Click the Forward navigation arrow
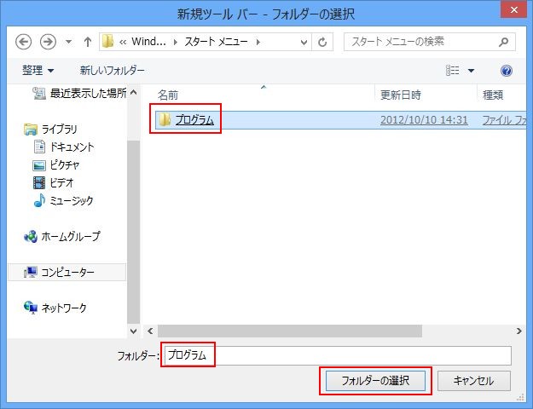 49,42
